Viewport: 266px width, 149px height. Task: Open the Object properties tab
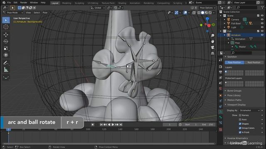point(221,95)
